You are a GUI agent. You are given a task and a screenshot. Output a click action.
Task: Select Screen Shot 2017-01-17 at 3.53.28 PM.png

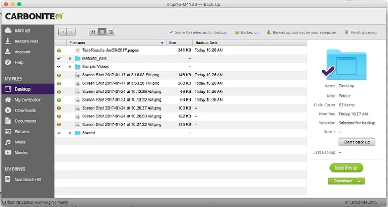[181, 83]
